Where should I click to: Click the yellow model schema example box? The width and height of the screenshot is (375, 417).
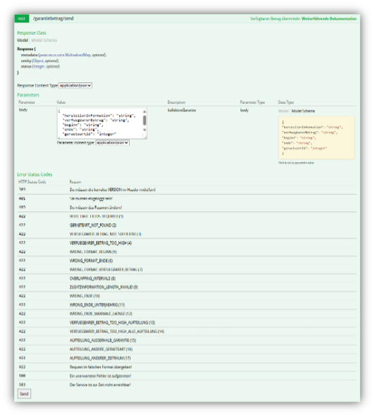[316, 138]
